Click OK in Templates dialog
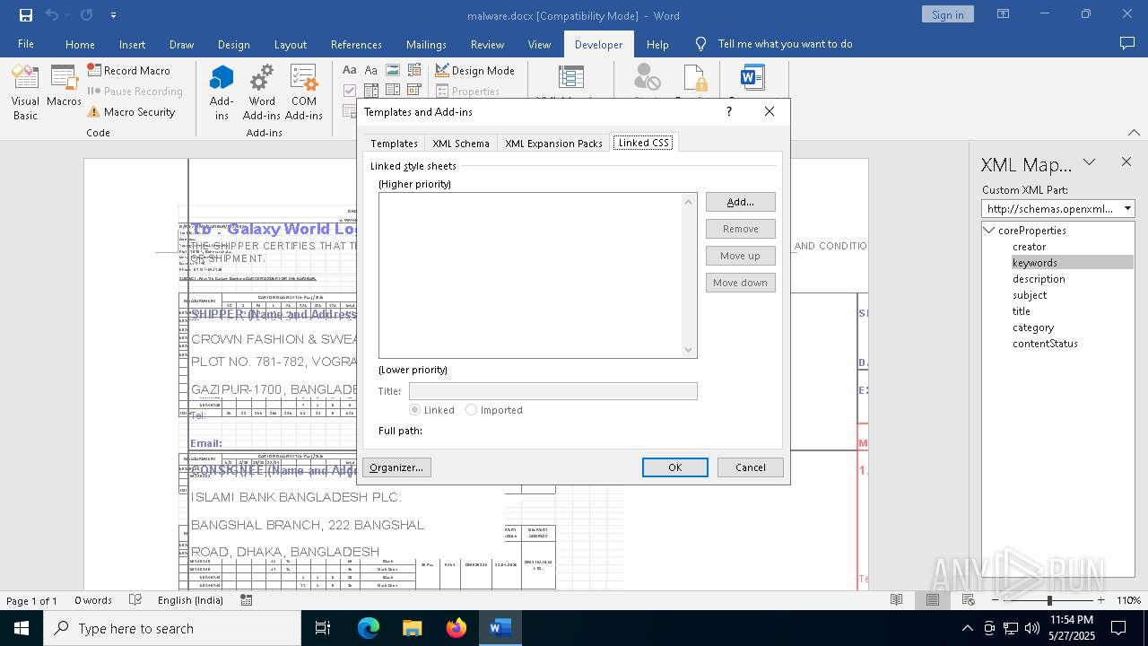The width and height of the screenshot is (1148, 646). coord(675,467)
